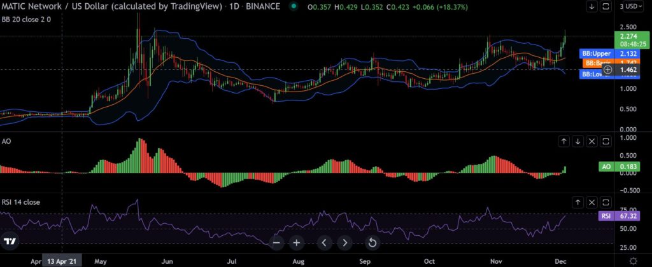Click the Nov label on time axis

point(495,262)
